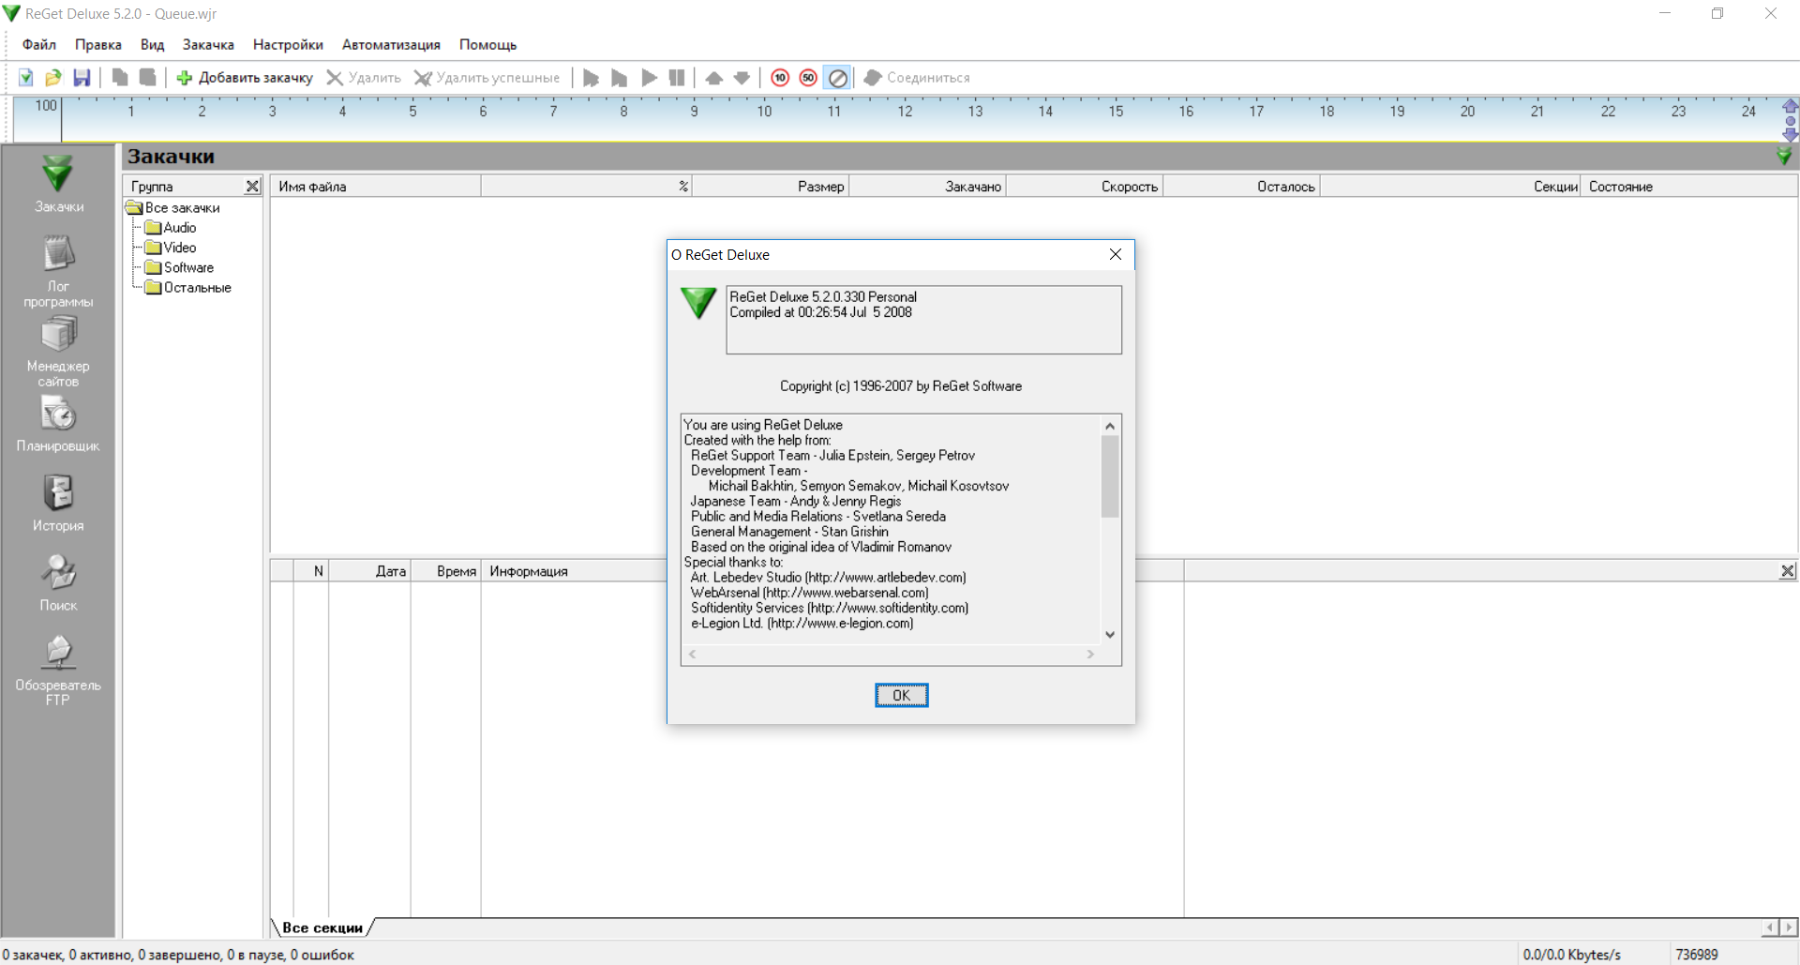Sort by the Размер column header

[771, 187]
